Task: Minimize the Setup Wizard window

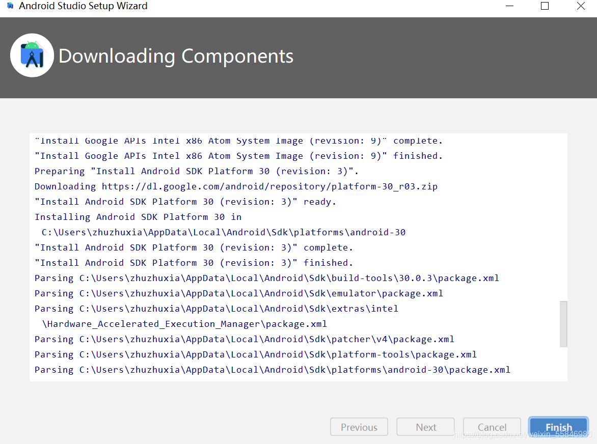Action: (509, 6)
